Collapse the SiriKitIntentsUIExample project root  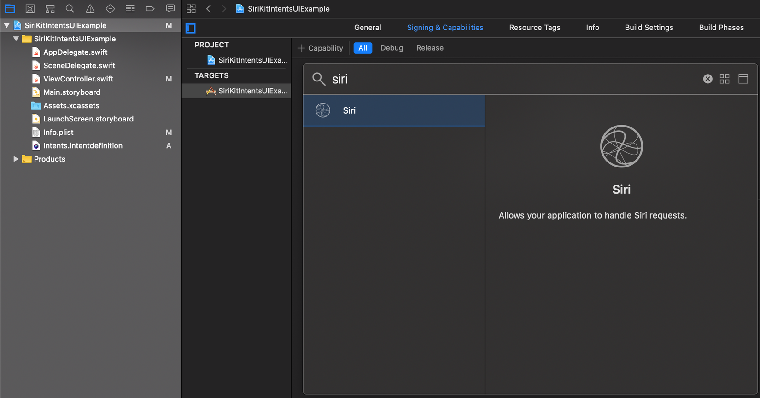(7, 26)
